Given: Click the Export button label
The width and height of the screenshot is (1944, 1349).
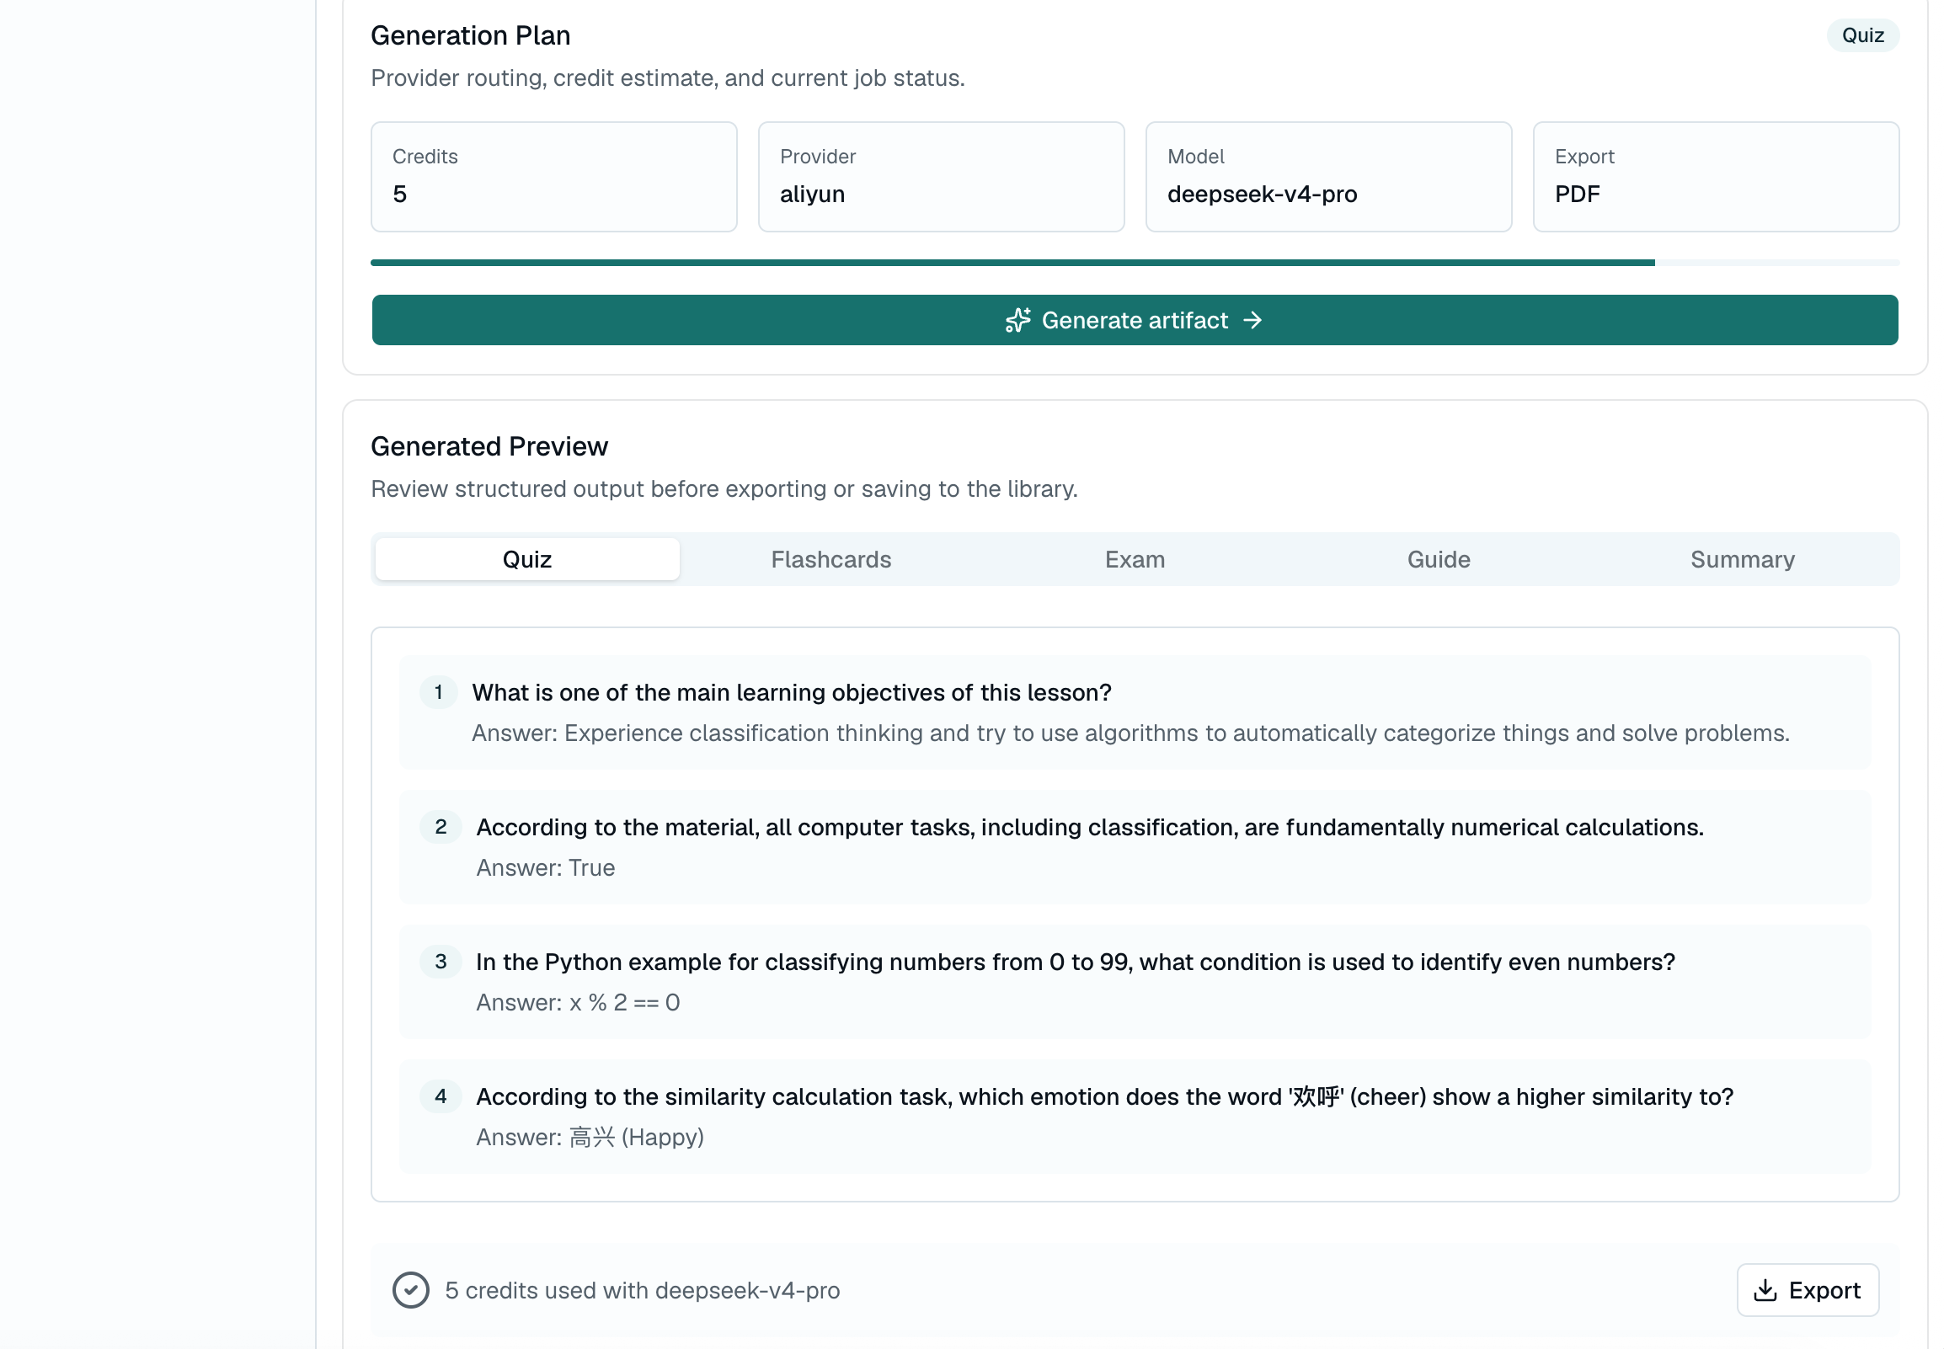Looking at the screenshot, I should (x=1825, y=1290).
